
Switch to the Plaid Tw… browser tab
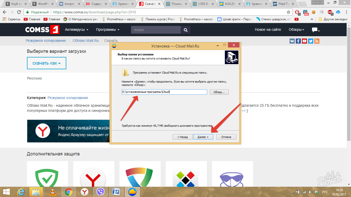tap(284, 4)
